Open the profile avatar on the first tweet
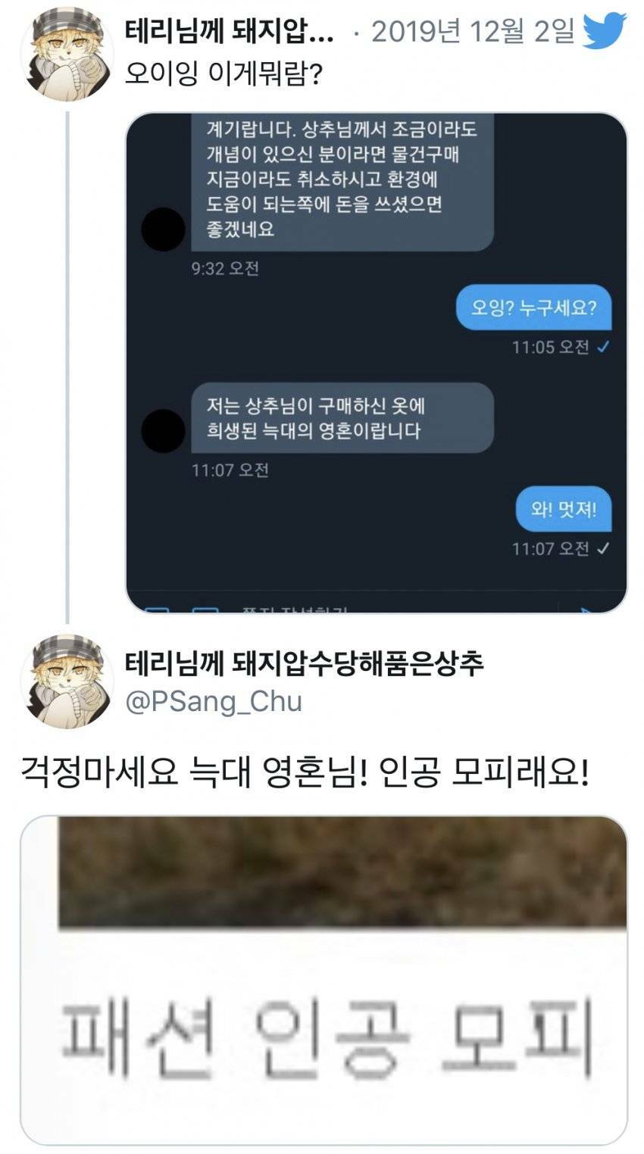 [67, 55]
